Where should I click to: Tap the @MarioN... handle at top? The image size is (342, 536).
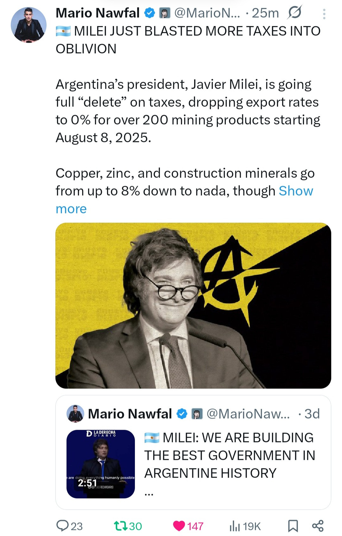pos(207,13)
